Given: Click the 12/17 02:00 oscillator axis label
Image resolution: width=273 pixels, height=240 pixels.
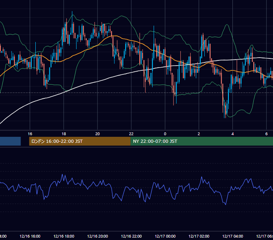Looking at the screenshot, I should 199,236.
